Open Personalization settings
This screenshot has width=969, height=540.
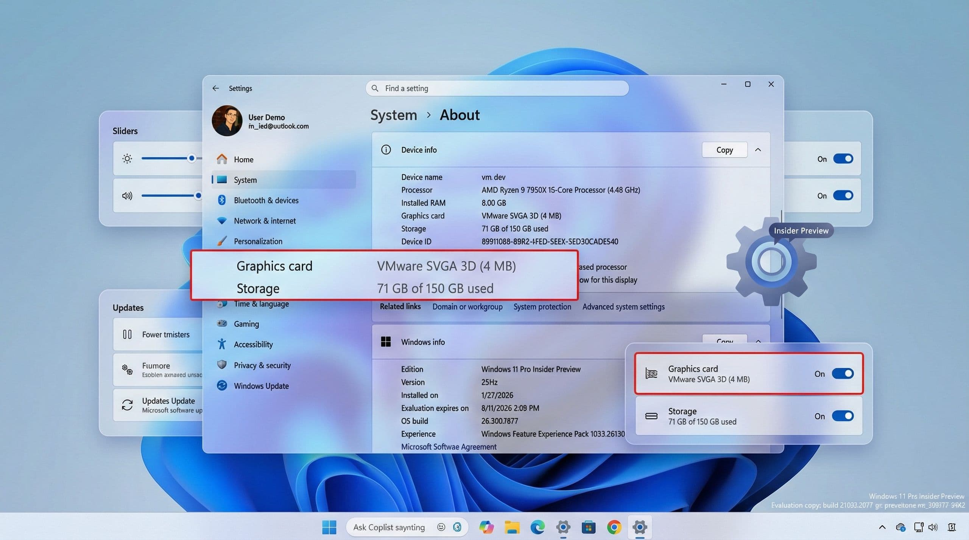[x=258, y=241]
